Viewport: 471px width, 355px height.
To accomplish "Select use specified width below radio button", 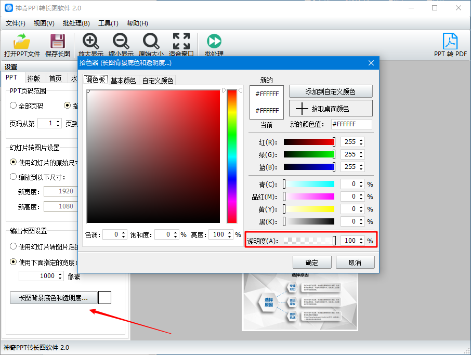I will (x=13, y=262).
